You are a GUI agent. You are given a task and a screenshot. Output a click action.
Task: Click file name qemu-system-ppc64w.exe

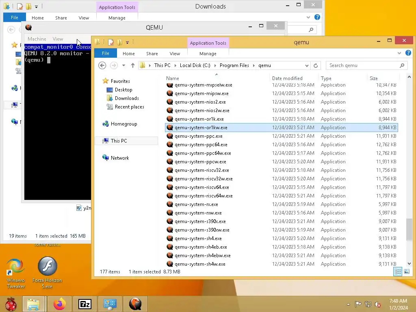[x=203, y=153]
